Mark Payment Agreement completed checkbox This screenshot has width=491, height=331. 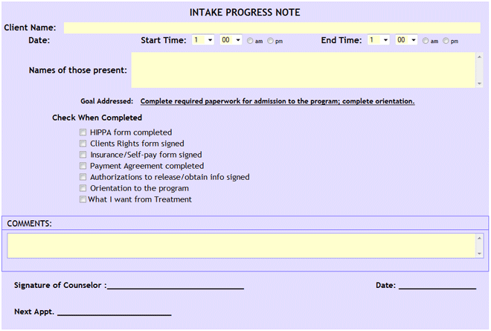(x=83, y=166)
